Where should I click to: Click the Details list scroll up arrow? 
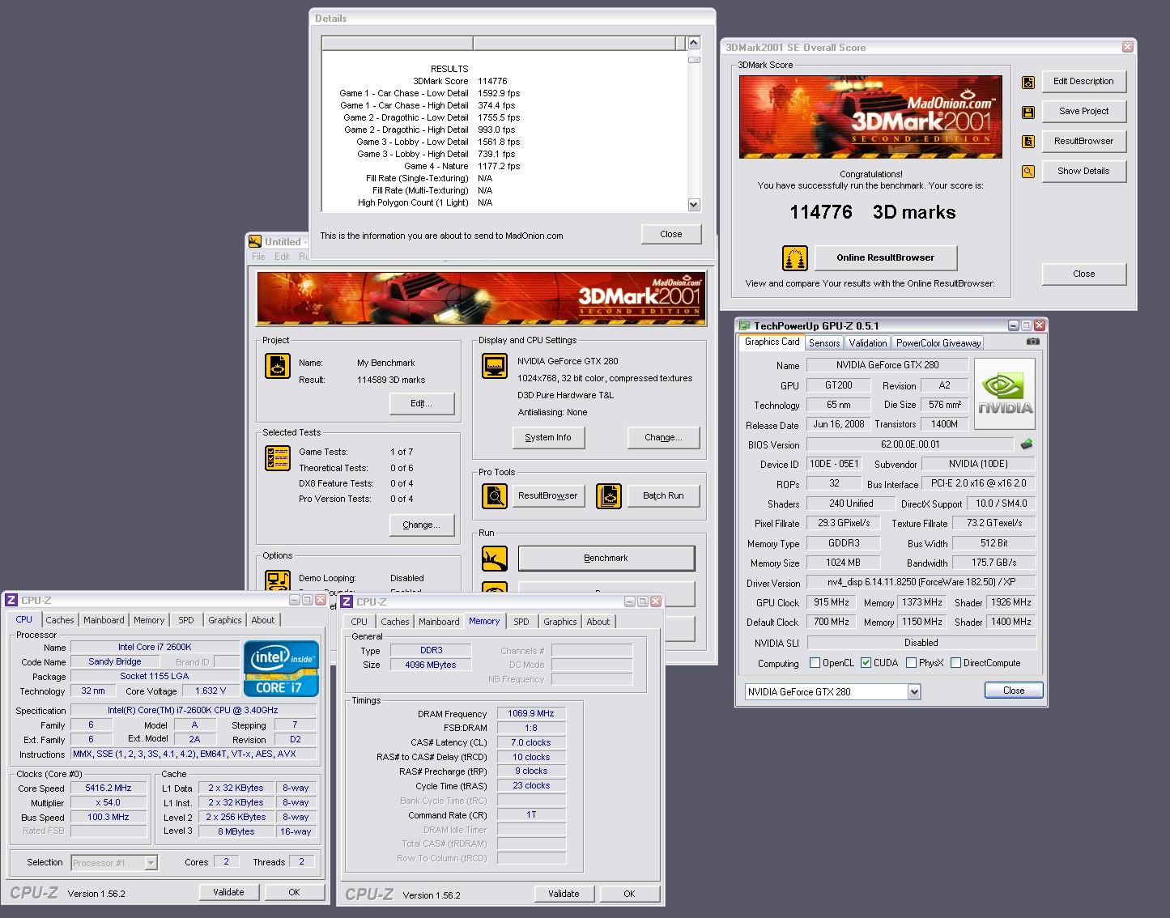pos(694,44)
